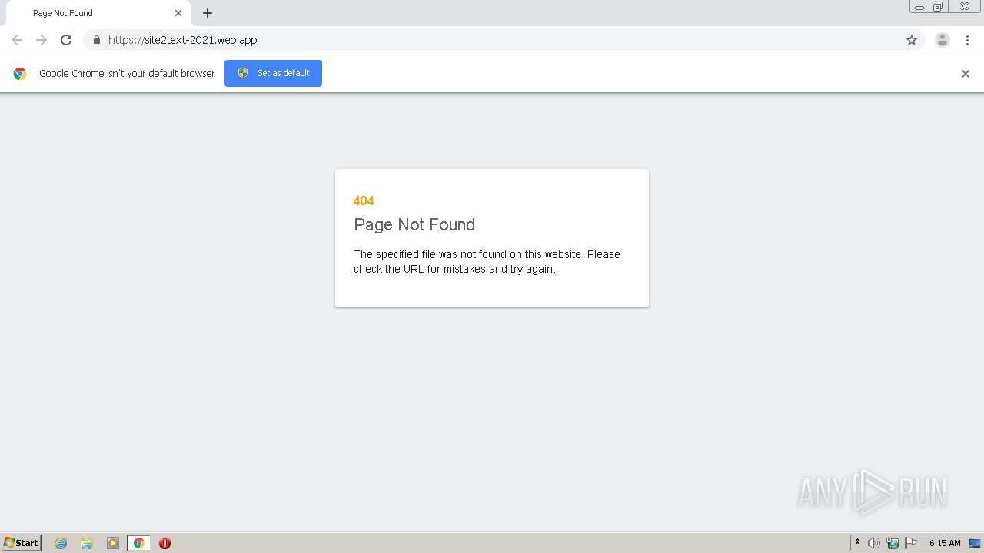Open Action Center flag icon
Image resolution: width=984 pixels, height=553 pixels.
click(911, 543)
